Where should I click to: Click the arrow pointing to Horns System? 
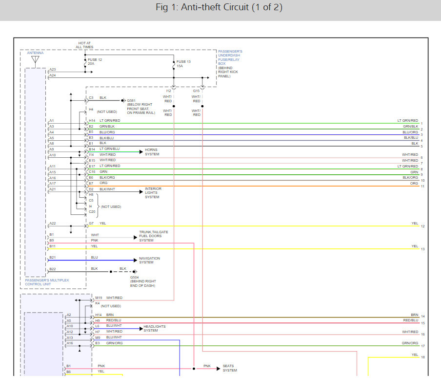pyautogui.click(x=141, y=152)
